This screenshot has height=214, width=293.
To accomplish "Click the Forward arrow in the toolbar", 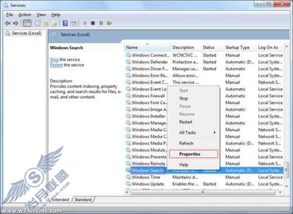I will click(x=16, y=23).
